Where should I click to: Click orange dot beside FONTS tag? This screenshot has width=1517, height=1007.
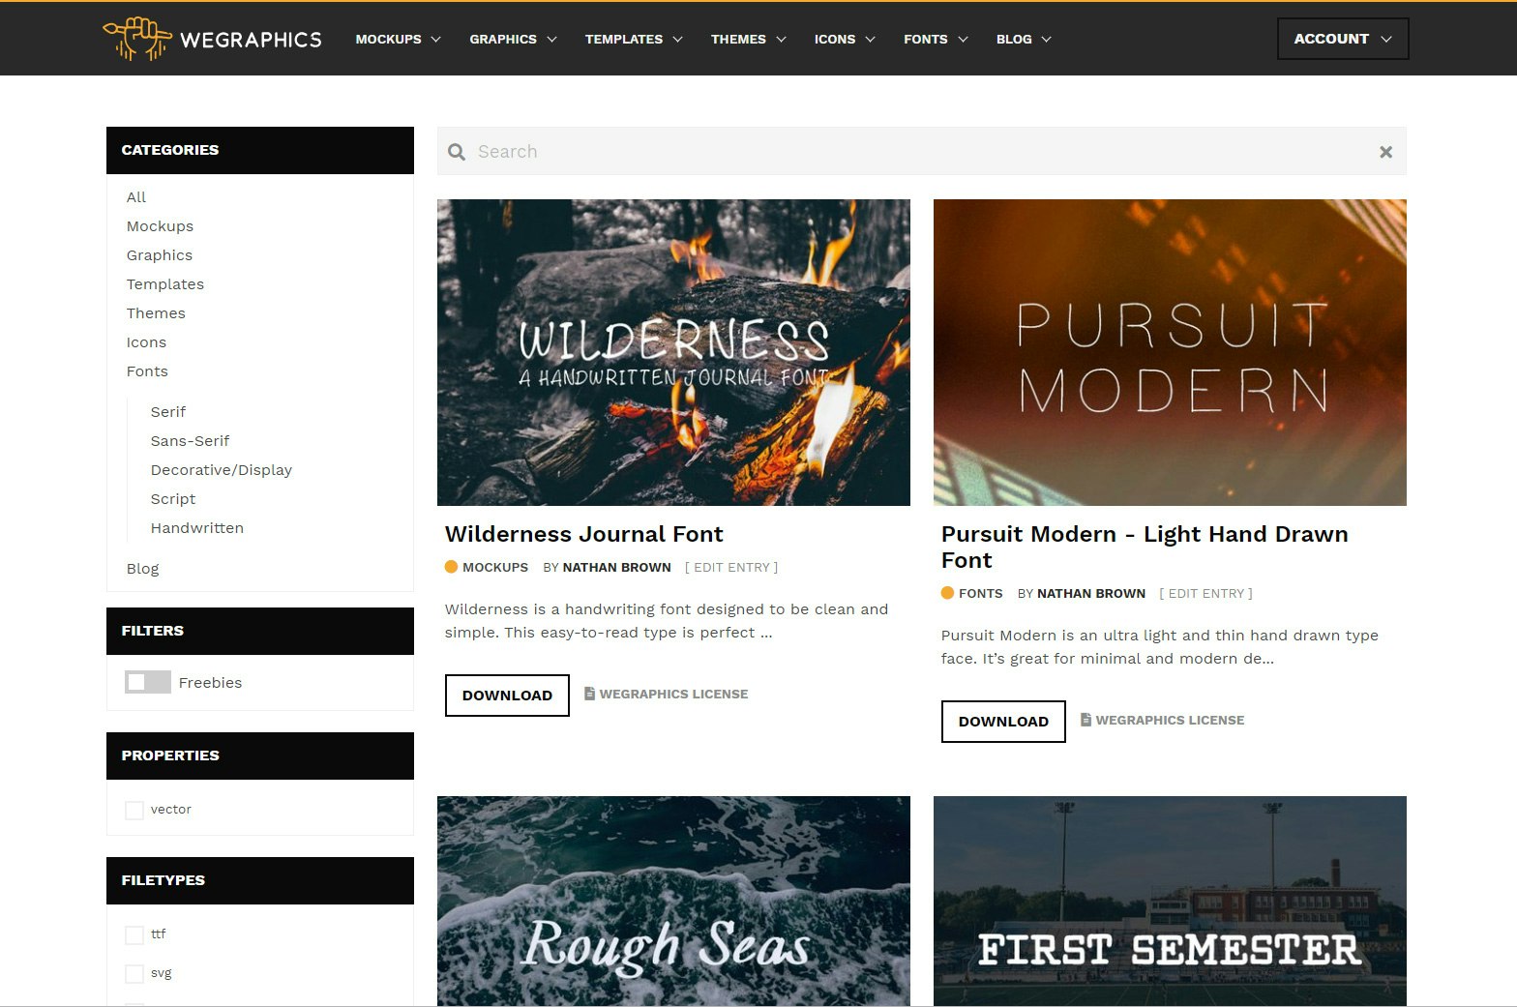(947, 593)
